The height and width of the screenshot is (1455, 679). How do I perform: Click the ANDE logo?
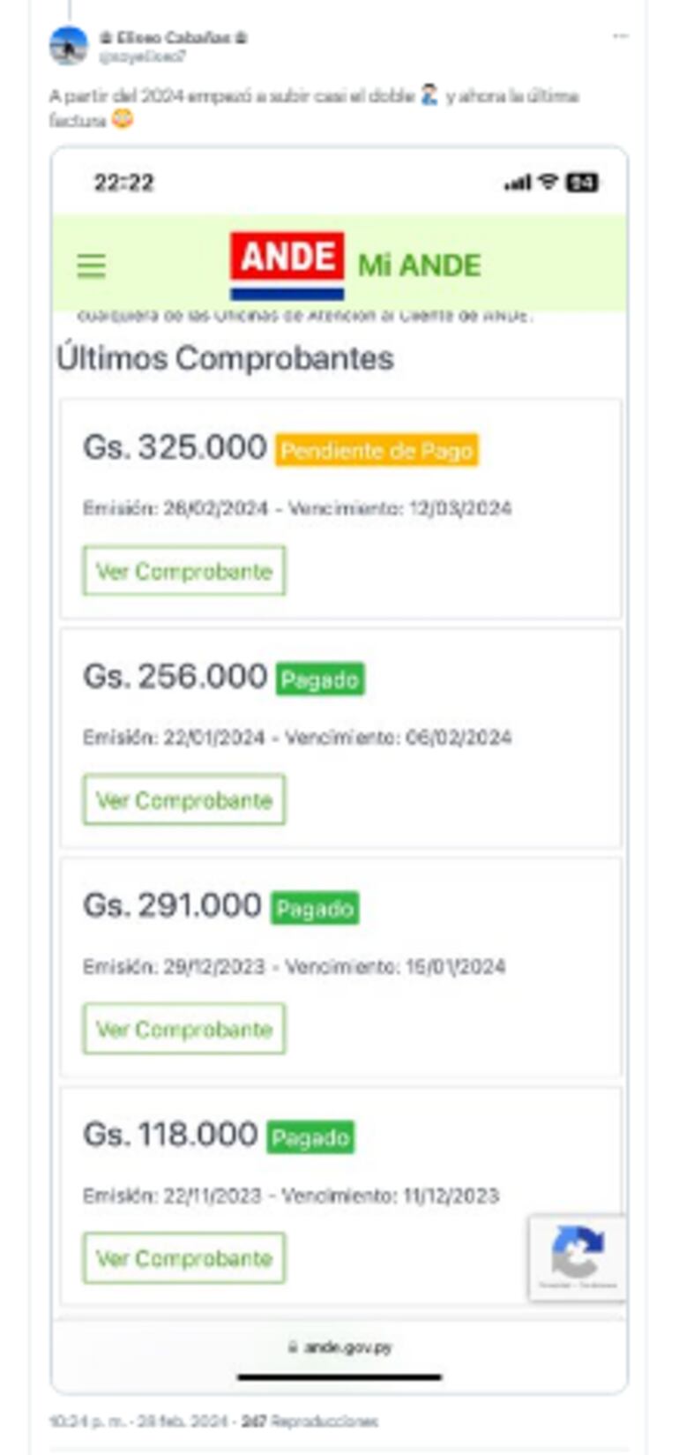[287, 265]
